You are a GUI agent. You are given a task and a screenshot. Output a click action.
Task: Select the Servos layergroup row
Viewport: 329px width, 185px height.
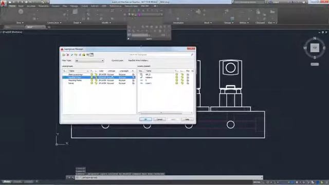(99, 83)
